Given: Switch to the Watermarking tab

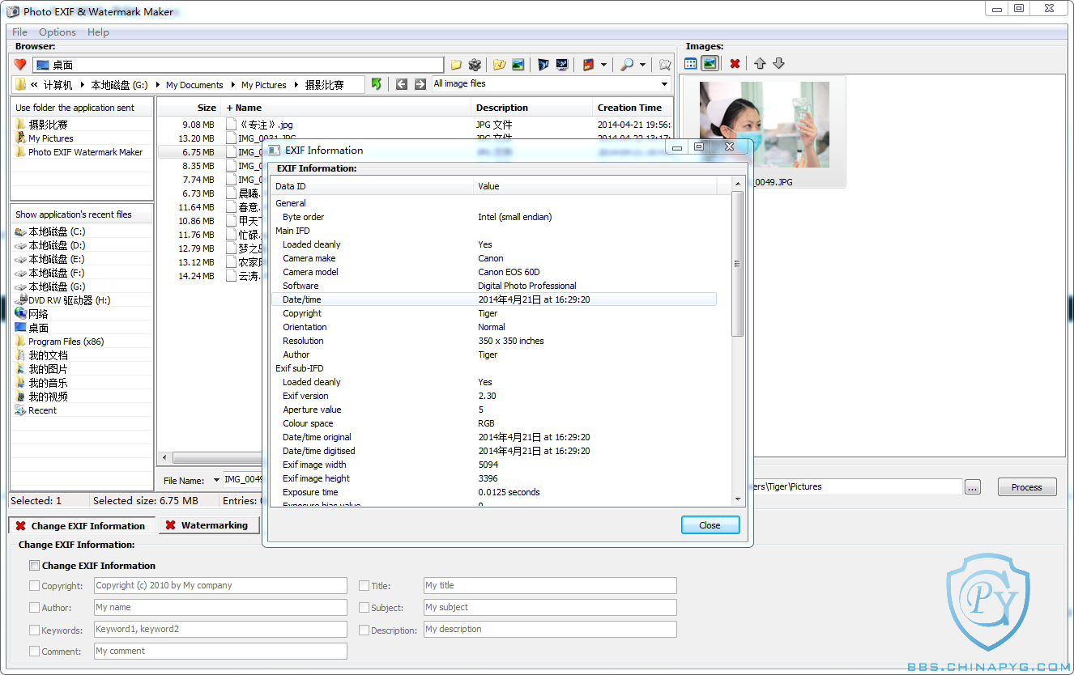Looking at the screenshot, I should tap(209, 525).
